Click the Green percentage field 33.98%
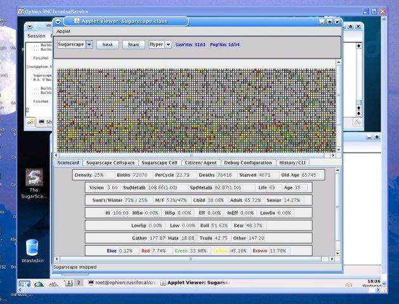The height and width of the screenshot is (304, 399). (200, 251)
